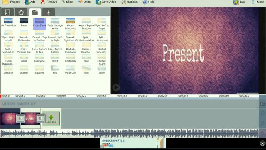The image size is (266, 150).
Task: Select the Fade transition
Action: point(24,22)
